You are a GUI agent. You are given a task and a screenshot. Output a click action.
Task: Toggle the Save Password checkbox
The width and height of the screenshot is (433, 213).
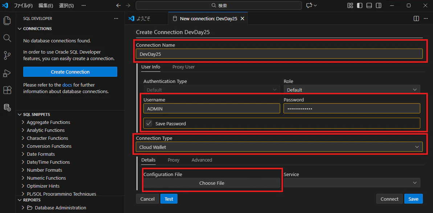pyautogui.click(x=149, y=124)
